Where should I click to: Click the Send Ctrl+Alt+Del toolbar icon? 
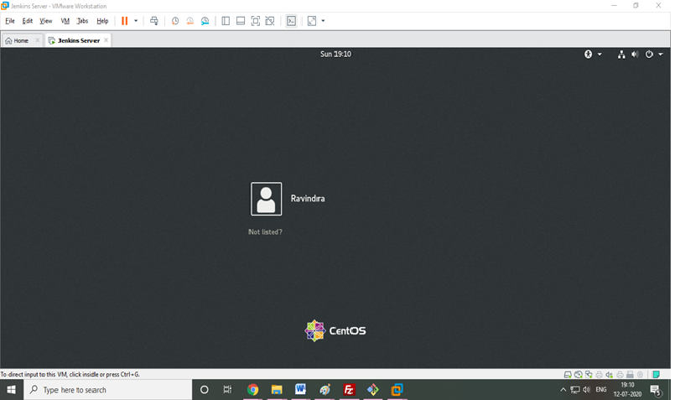154,20
